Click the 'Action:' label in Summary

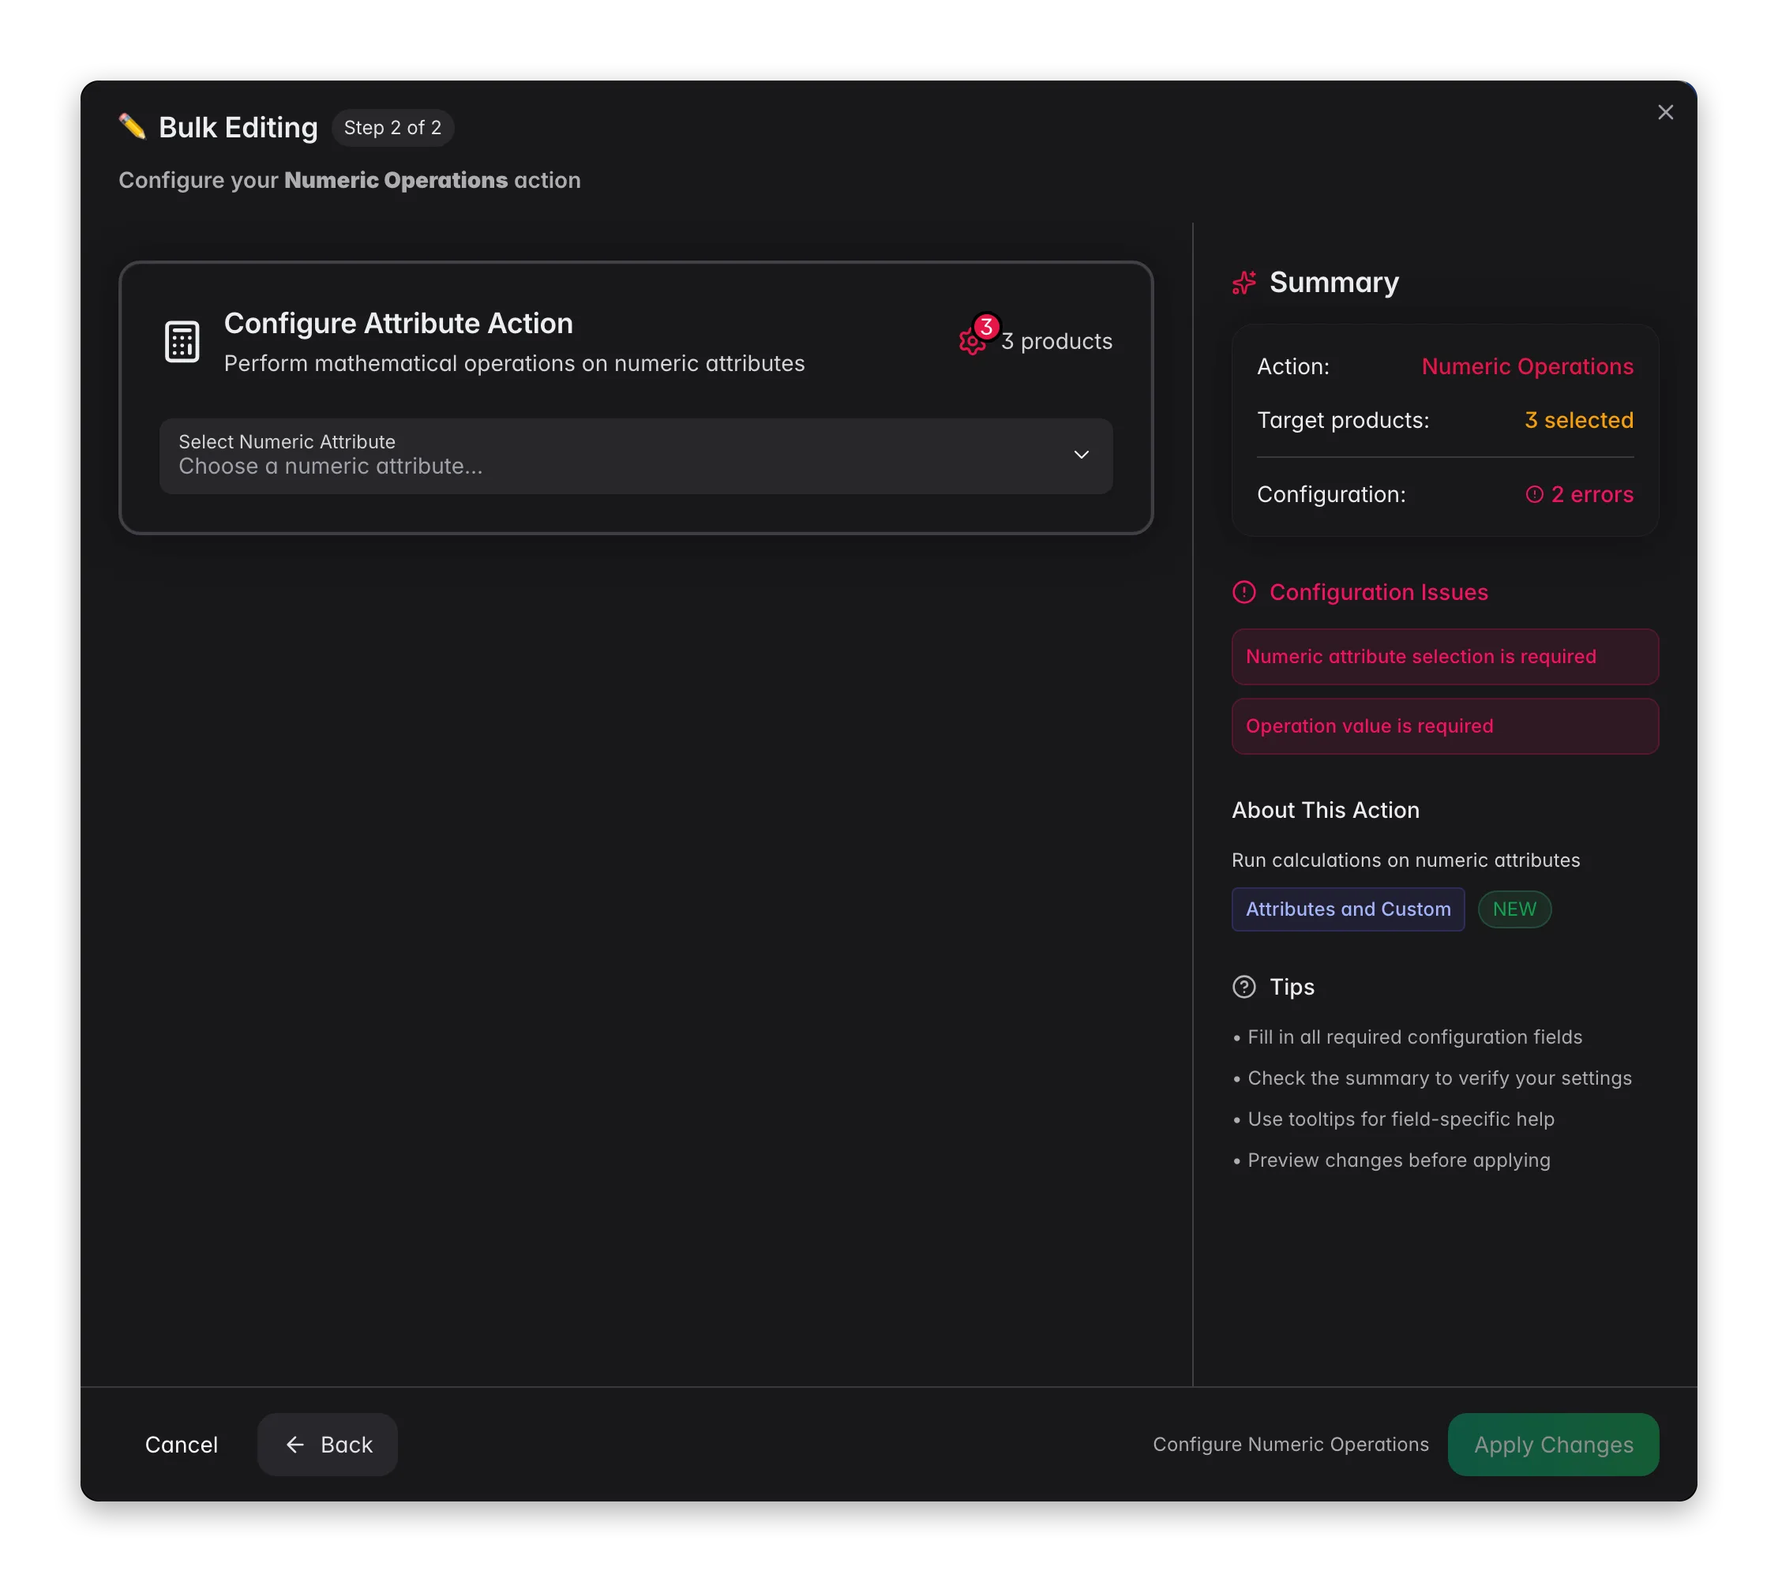click(x=1292, y=366)
